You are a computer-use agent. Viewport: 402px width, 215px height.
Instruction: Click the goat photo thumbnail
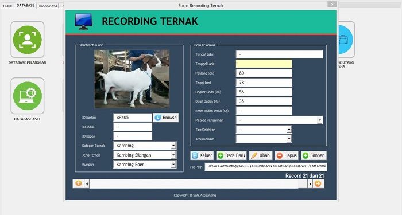[x=132, y=79]
